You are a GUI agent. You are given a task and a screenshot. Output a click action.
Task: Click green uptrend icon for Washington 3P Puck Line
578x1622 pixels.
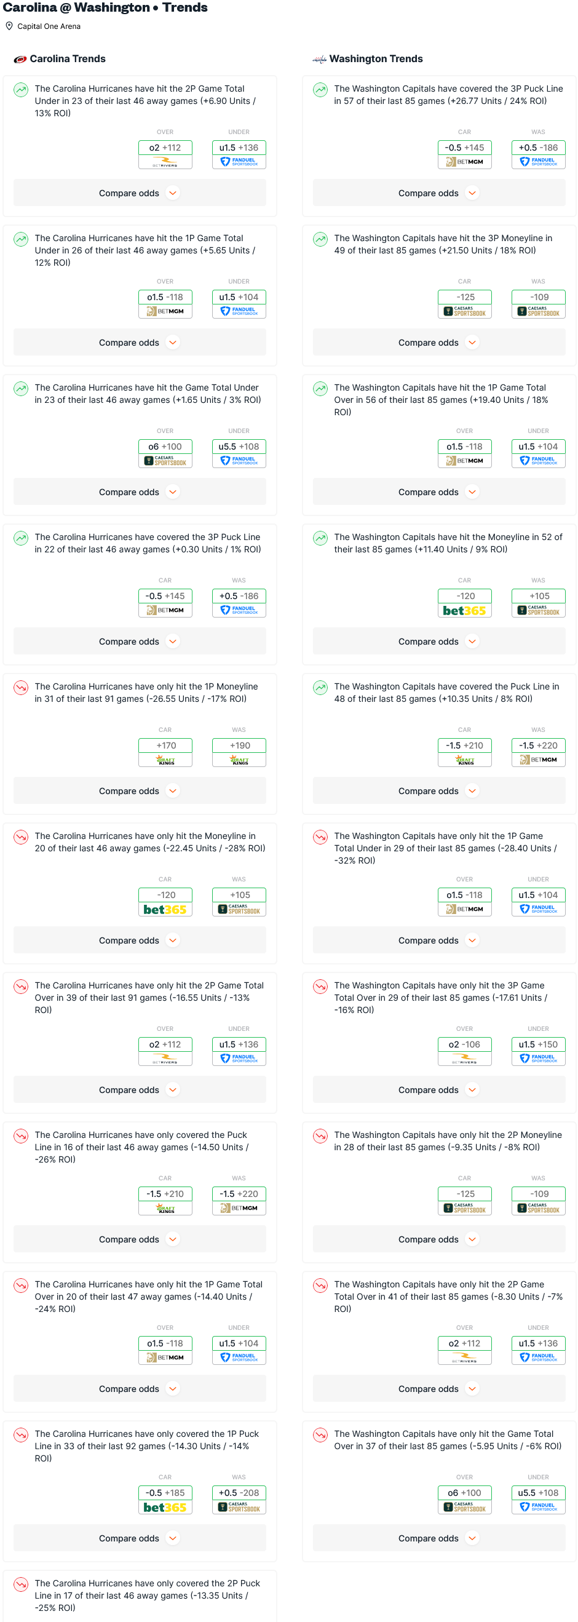point(320,89)
